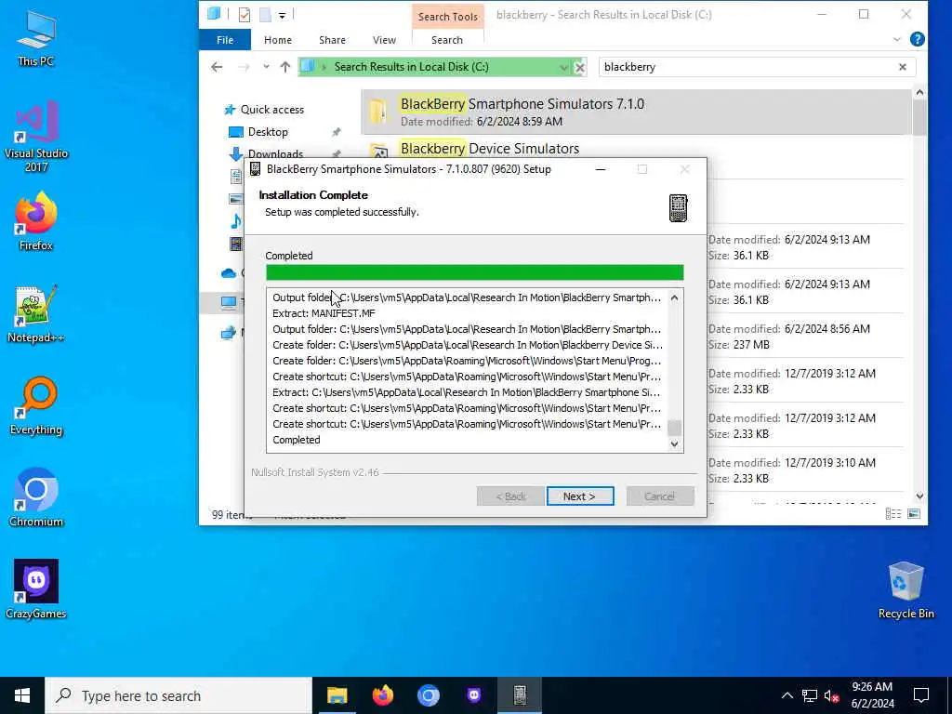Open Explorer help
952x714 pixels.
tap(918, 40)
